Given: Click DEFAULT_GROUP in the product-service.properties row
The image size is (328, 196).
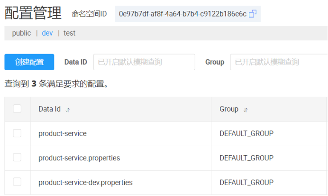Looking at the screenshot, I should click(246, 158).
